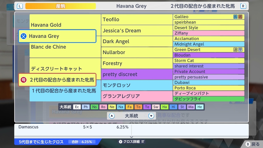Click the Dark Angel pedigree cell

click(x=137, y=42)
